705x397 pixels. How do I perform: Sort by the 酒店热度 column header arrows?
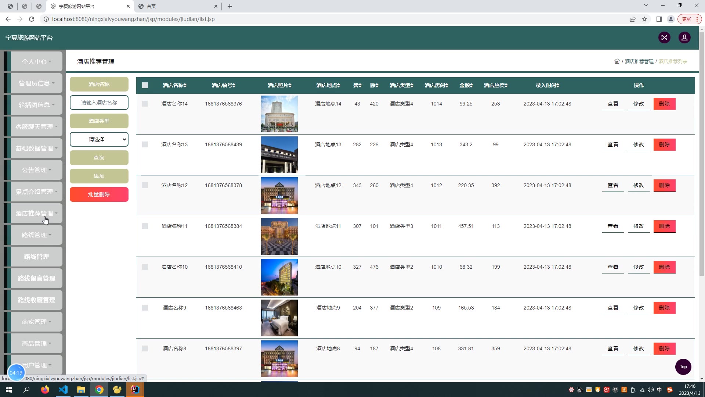(506, 85)
